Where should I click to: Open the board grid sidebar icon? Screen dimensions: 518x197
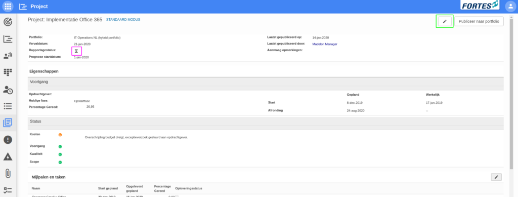pyautogui.click(x=8, y=72)
